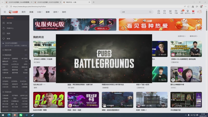The image size is (208, 117).
Task: Open the 全部关注 filter dropdown
Action: click(182, 36)
